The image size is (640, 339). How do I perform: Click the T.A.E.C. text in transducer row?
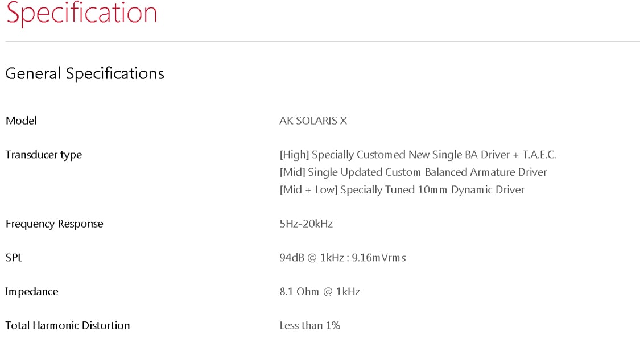click(539, 155)
